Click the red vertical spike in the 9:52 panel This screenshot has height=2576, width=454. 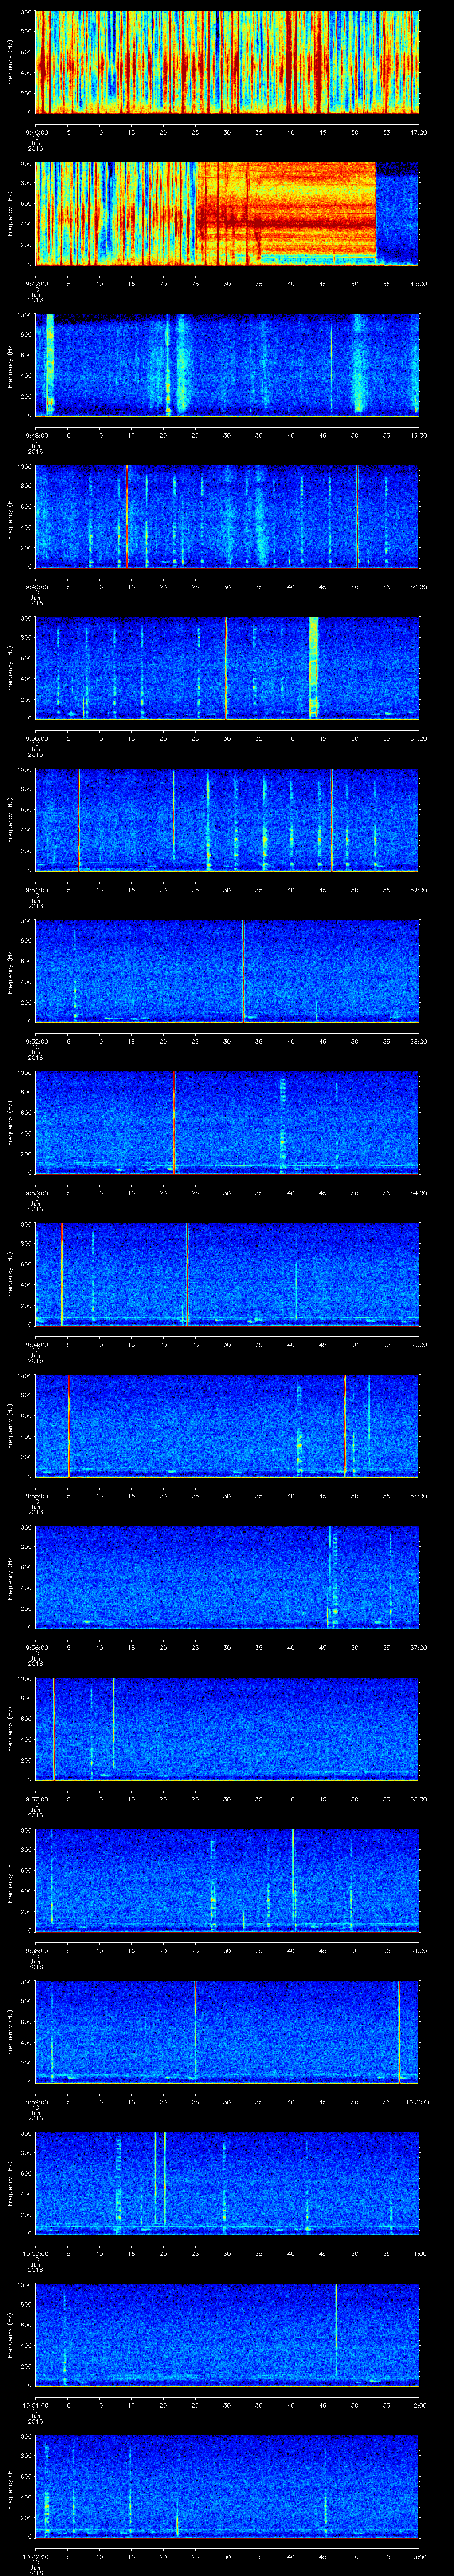(243, 971)
